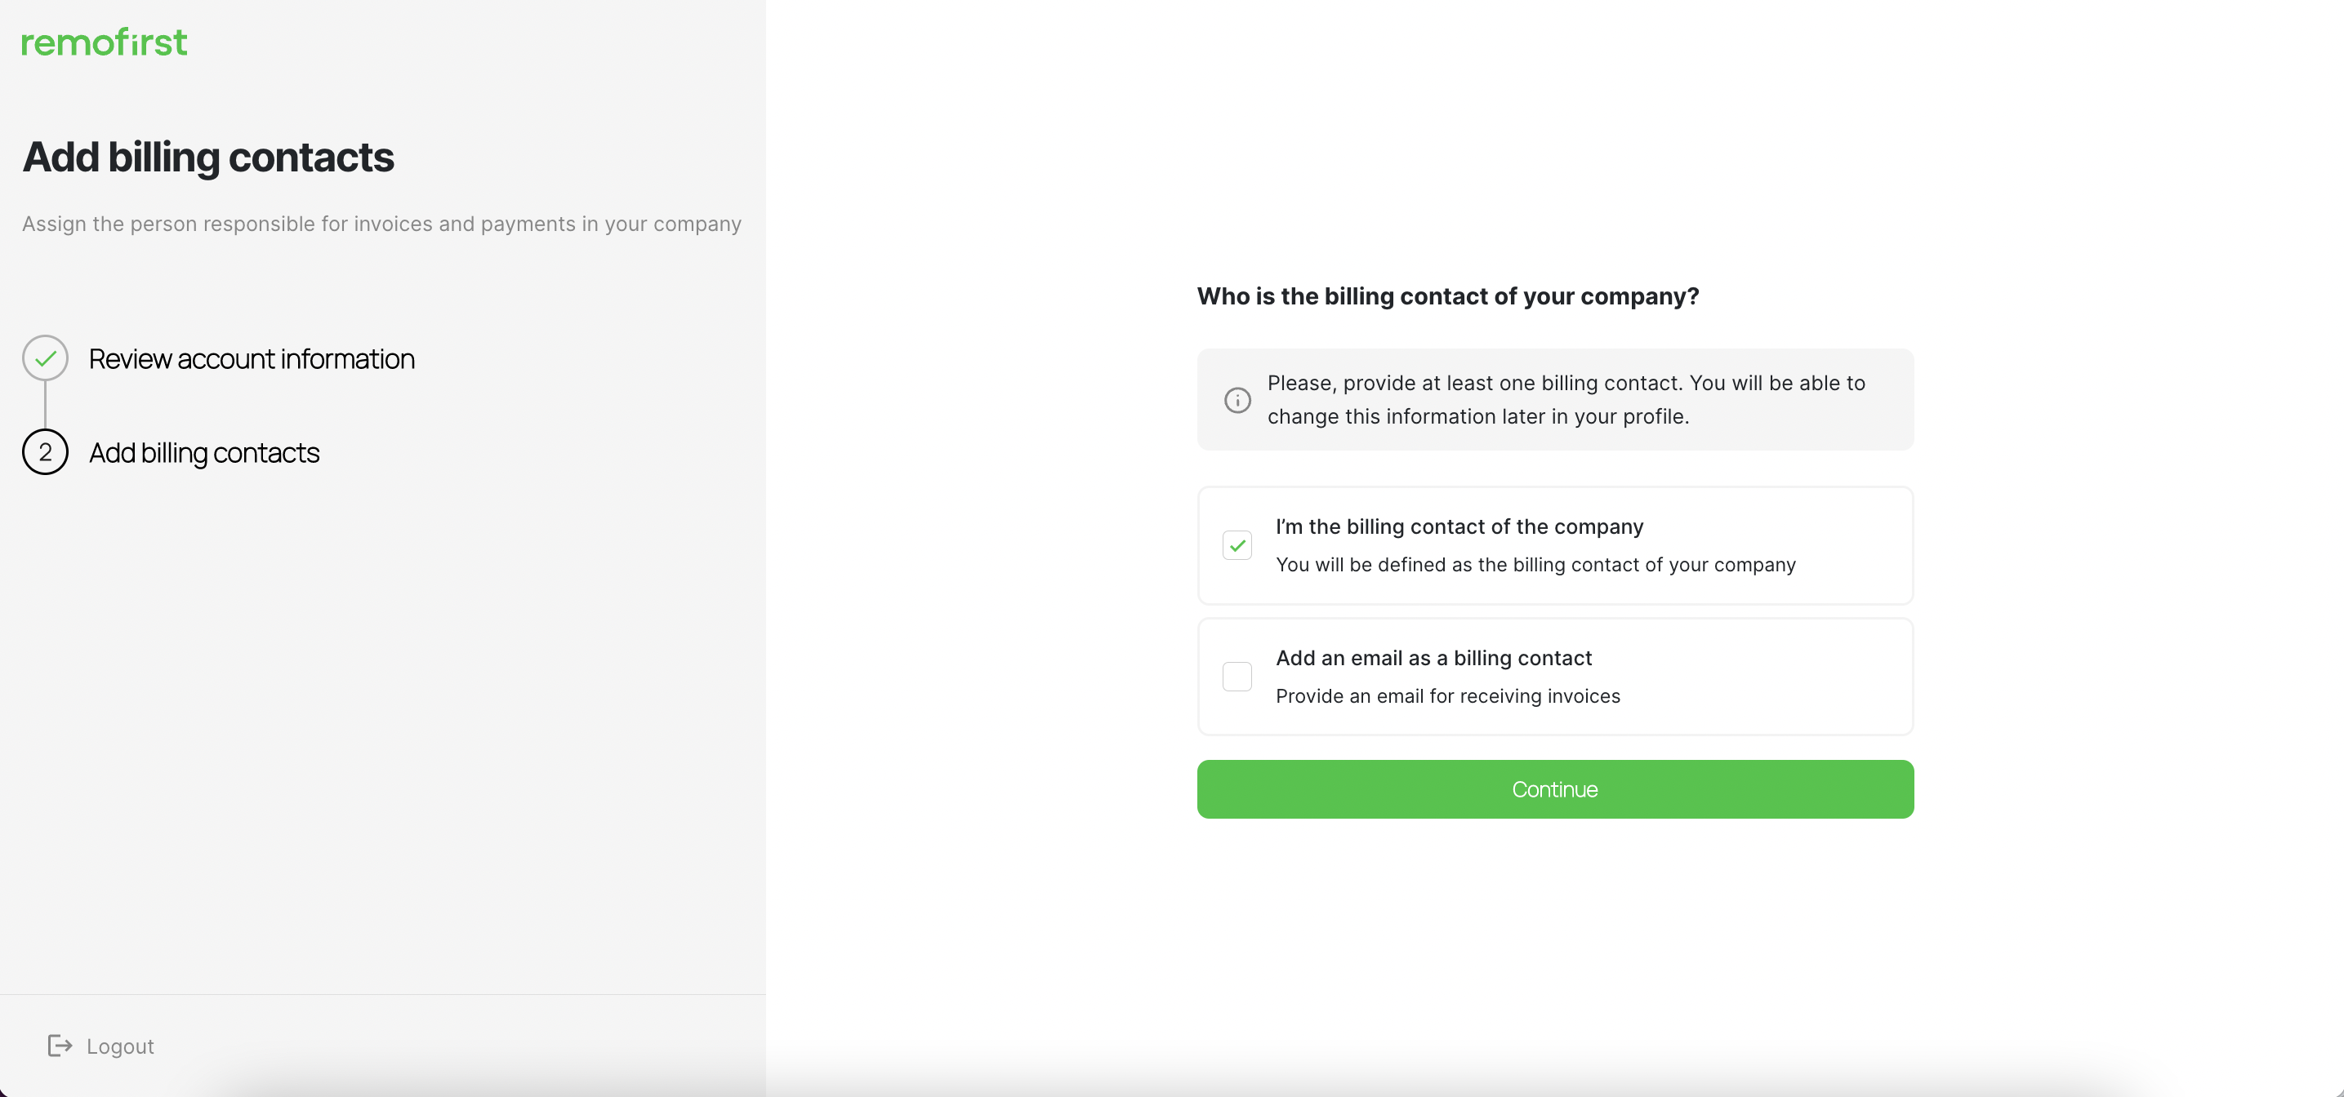Uncheck the billing contact checkbox
Image resolution: width=2344 pixels, height=1097 pixels.
click(1237, 546)
